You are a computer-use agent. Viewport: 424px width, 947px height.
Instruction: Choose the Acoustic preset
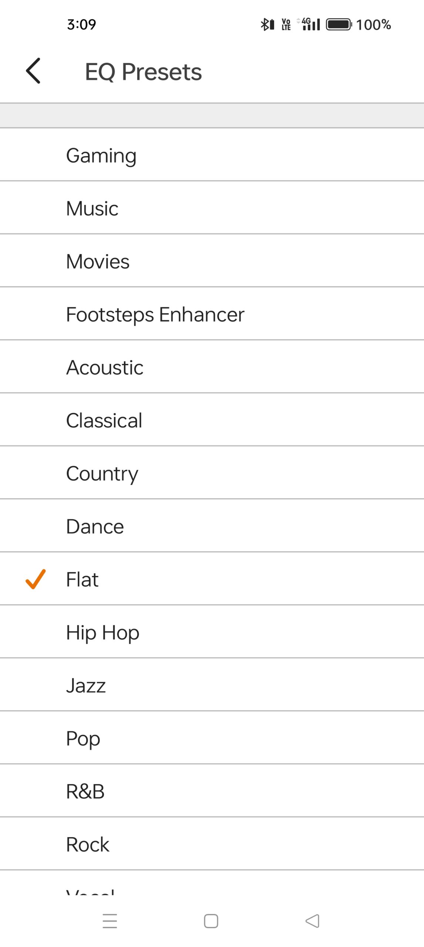pyautogui.click(x=105, y=367)
